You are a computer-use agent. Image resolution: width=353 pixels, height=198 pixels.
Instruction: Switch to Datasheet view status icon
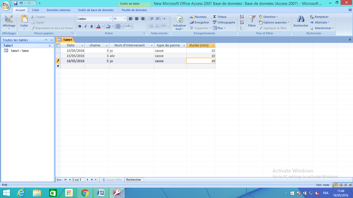tap(336, 185)
